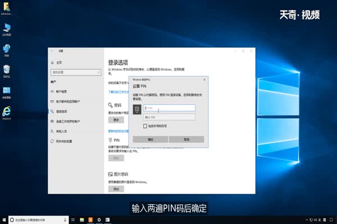
Task: Open the orange app on the taskbar
Action: click(90, 220)
